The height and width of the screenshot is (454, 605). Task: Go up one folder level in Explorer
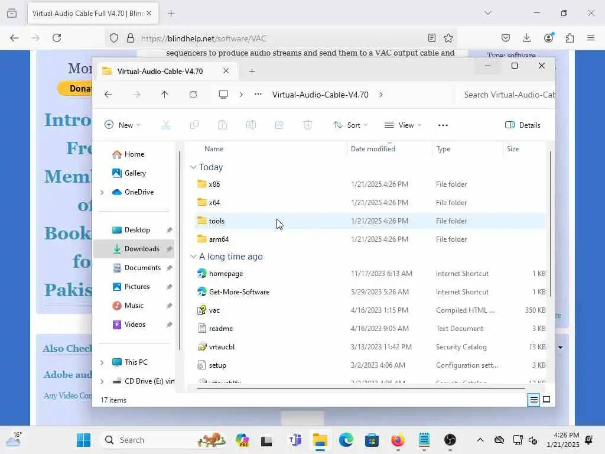[164, 95]
